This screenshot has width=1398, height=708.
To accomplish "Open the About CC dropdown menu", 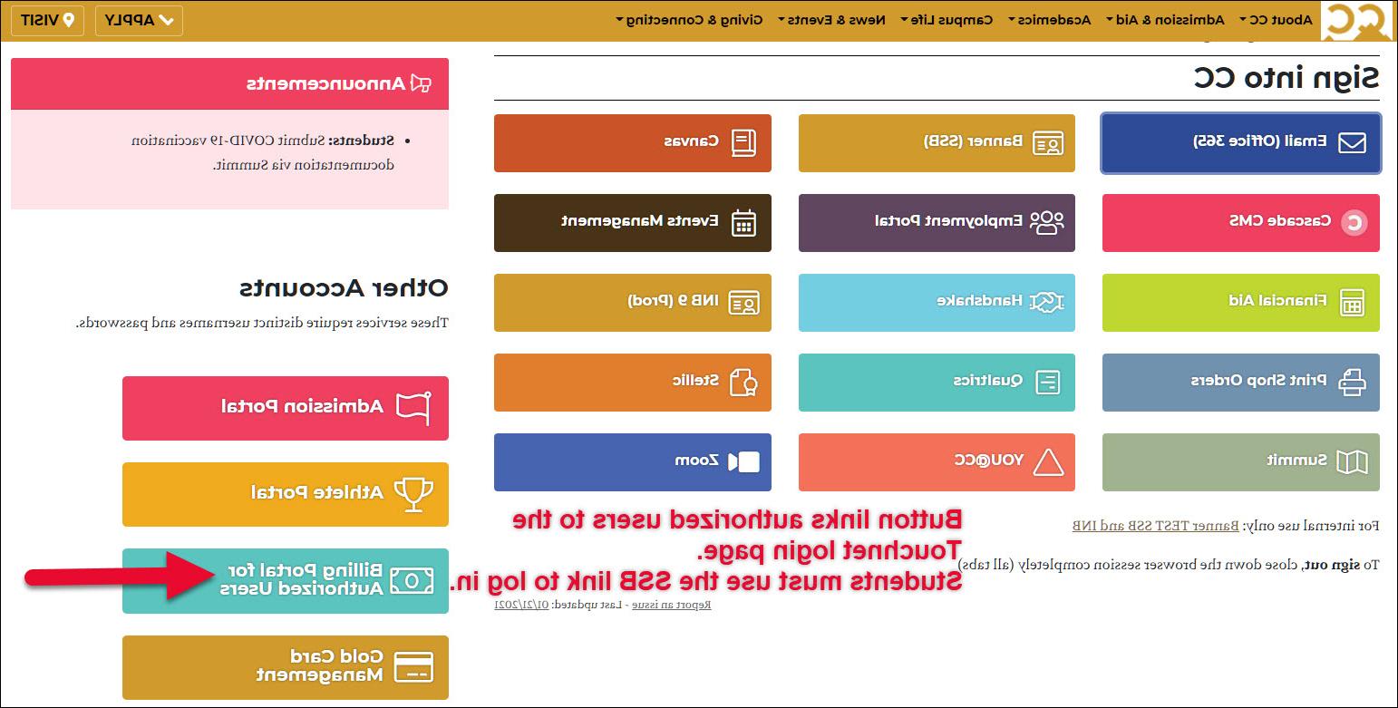I will tap(1277, 19).
